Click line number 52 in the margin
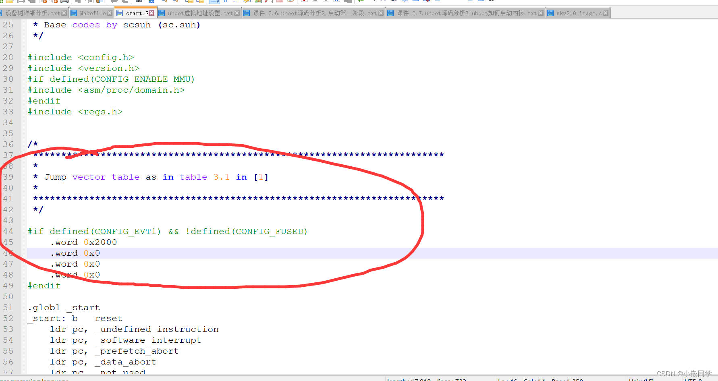 click(x=8, y=319)
